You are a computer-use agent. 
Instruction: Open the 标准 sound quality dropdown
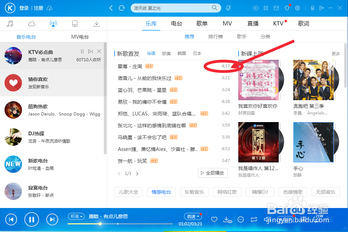point(76,216)
